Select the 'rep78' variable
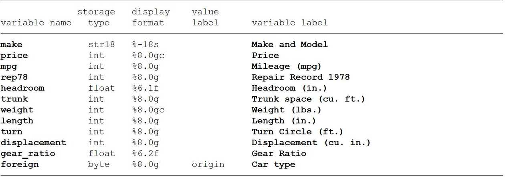 (x=14, y=77)
